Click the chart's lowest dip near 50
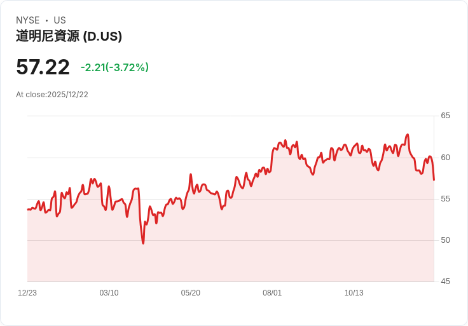This screenshot has width=468, height=326. coord(143,243)
